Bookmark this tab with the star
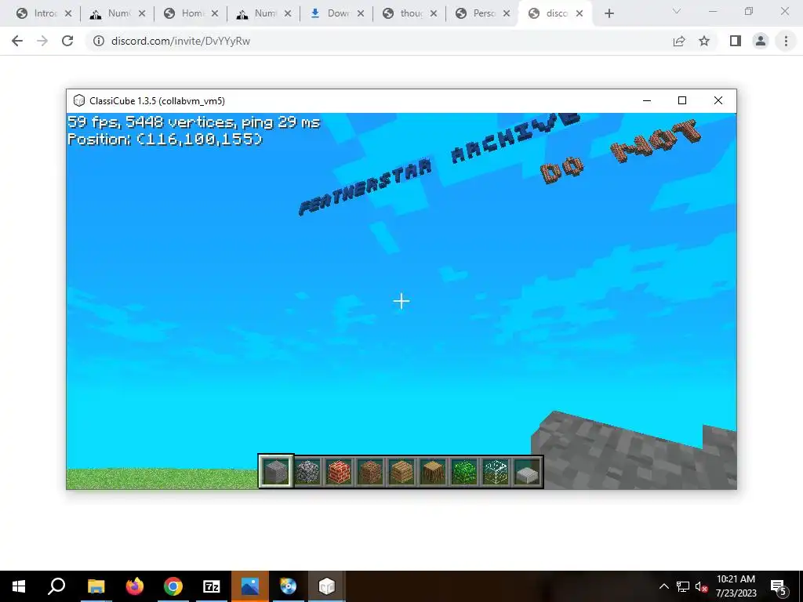Viewport: 803px width, 602px height. coord(704,41)
